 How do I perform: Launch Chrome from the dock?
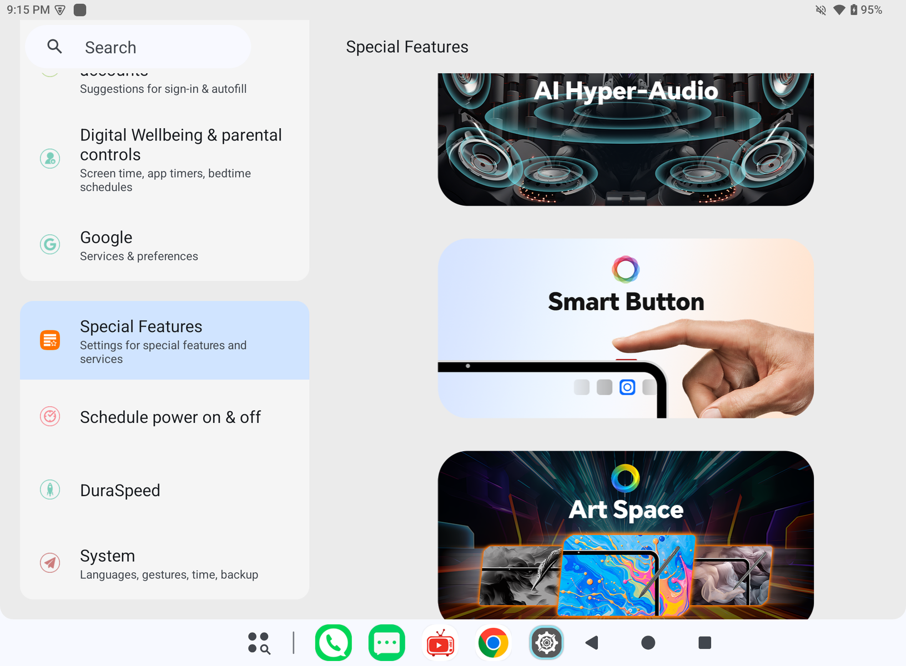coord(493,643)
